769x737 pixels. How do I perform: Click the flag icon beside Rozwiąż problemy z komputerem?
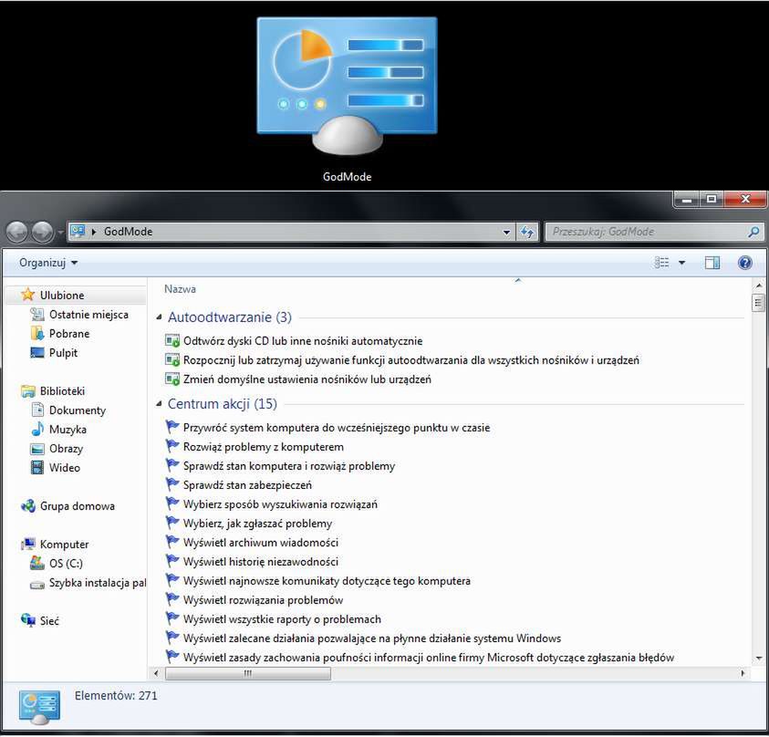click(172, 446)
